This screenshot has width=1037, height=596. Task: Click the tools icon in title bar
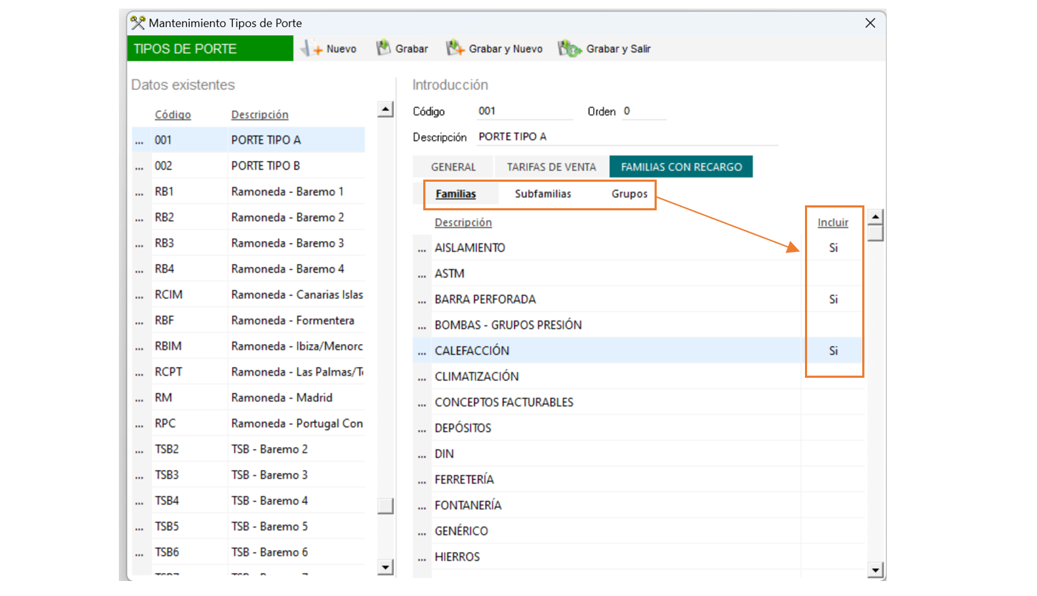tap(138, 23)
